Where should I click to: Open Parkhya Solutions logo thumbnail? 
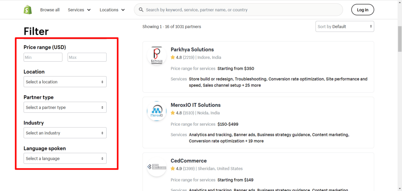point(157,55)
